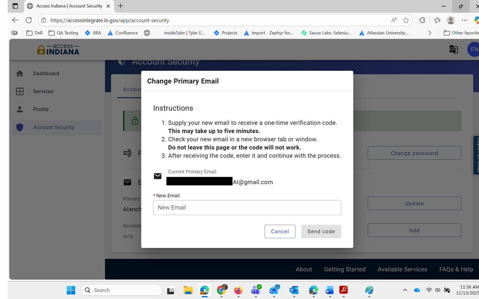Viewport: 479px width, 299px height.
Task: Add this page to favorites star icon
Action: coord(406,20)
